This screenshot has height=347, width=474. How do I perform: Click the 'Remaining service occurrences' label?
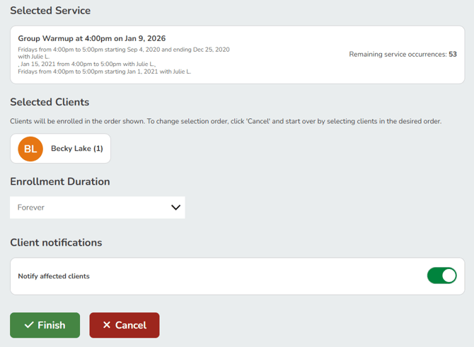click(398, 55)
